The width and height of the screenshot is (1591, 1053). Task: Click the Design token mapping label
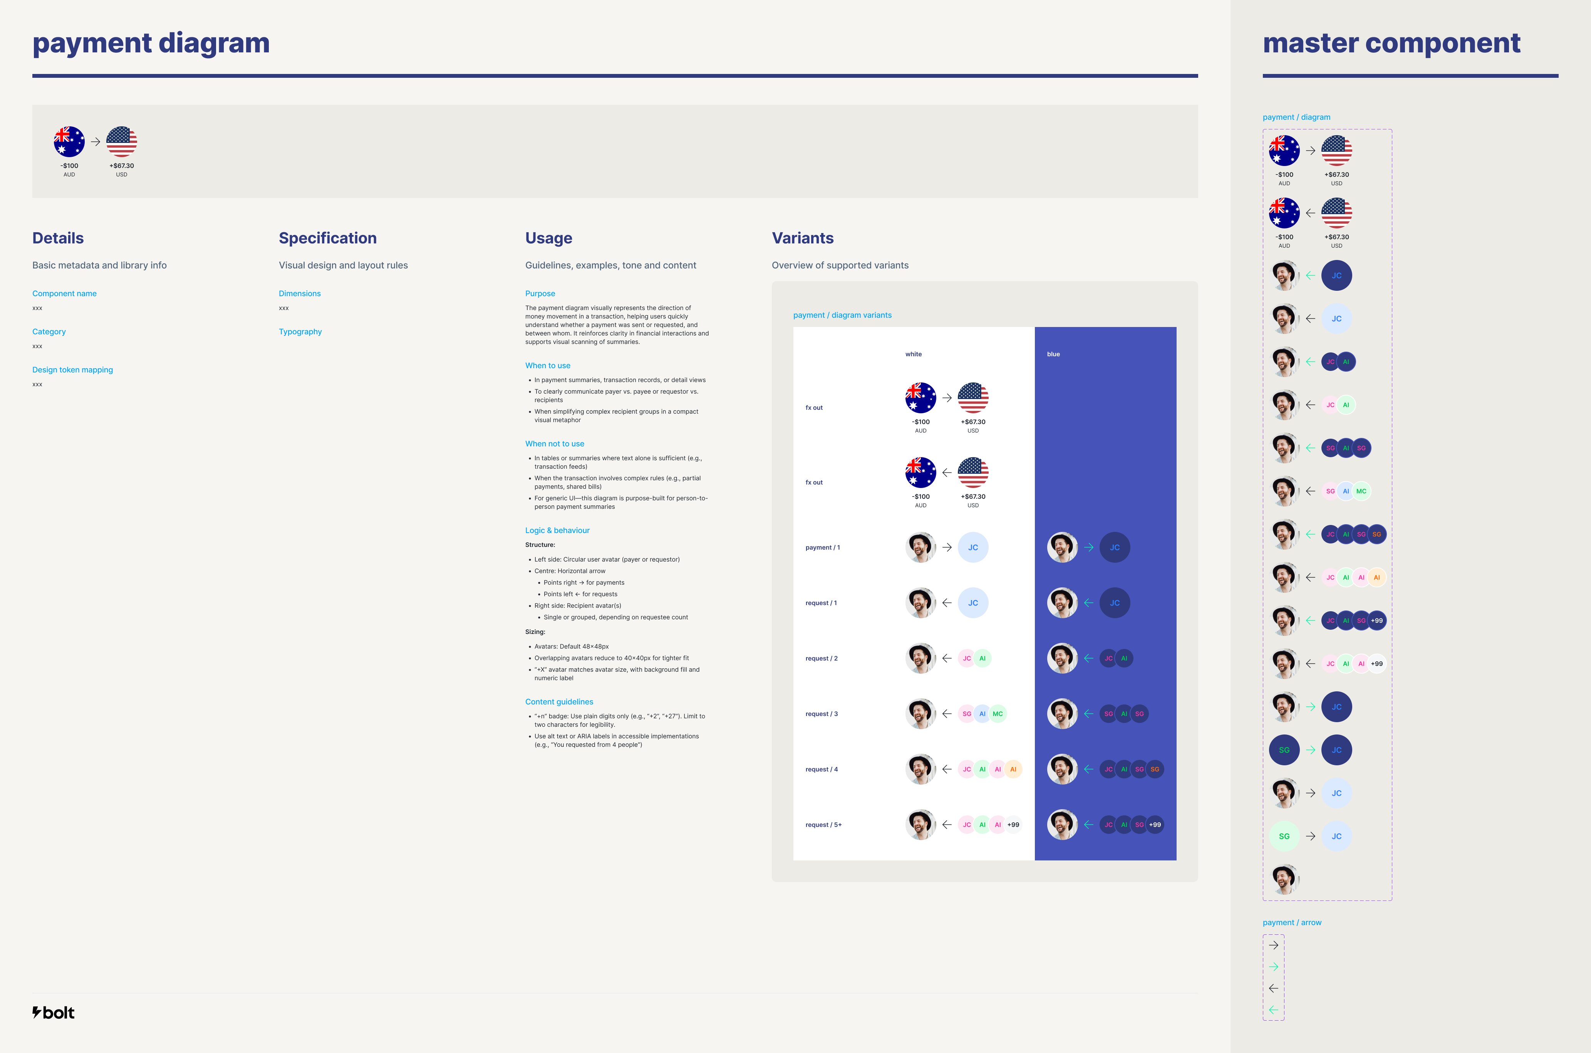(x=72, y=370)
